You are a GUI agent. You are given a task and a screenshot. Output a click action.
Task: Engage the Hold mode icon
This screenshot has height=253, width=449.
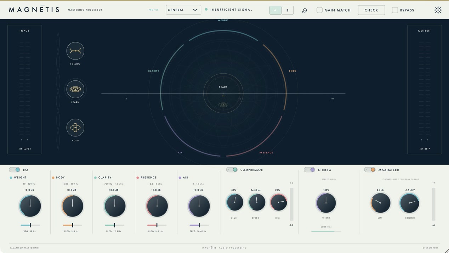pyautogui.click(x=75, y=128)
